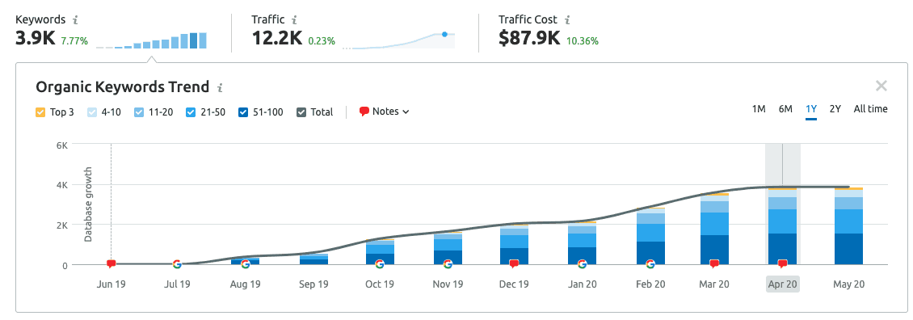Click the Google update icon at Jul 19
The image size is (913, 320).
coord(177,264)
